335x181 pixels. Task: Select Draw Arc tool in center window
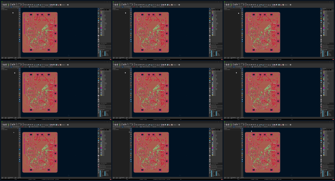pos(210,86)
